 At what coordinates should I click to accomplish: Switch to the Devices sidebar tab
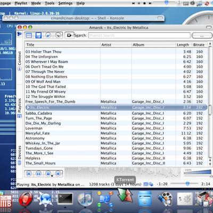pos(20,155)
